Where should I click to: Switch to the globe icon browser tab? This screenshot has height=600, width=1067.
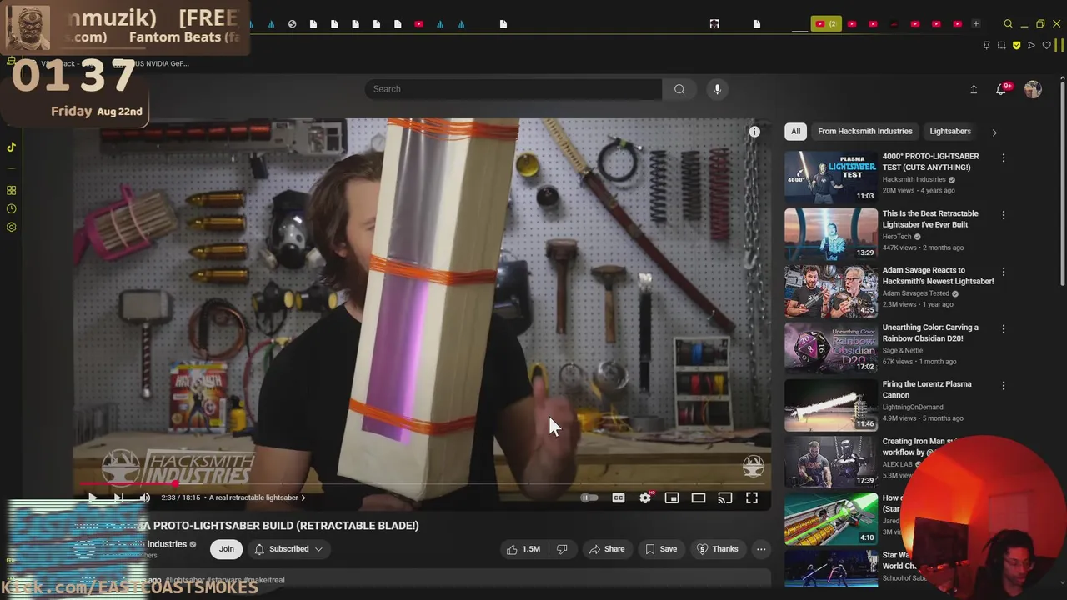tap(292, 24)
